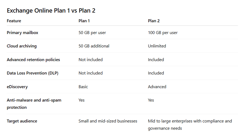Viewport: 239px width, 138px height.
Task: Click the "50 GB additional" cell
Action: click(x=94, y=46)
